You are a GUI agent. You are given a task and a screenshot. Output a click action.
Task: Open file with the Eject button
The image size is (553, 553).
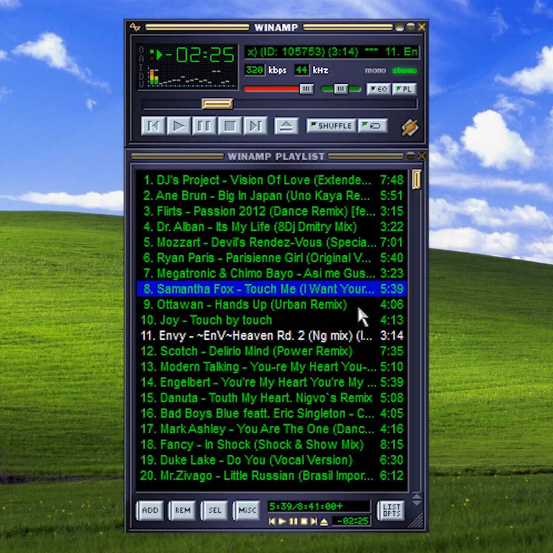[x=286, y=126]
